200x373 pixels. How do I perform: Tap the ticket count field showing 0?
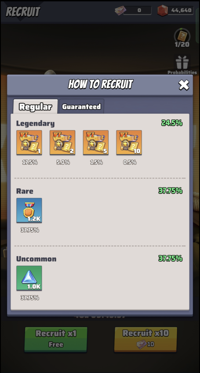point(137,10)
